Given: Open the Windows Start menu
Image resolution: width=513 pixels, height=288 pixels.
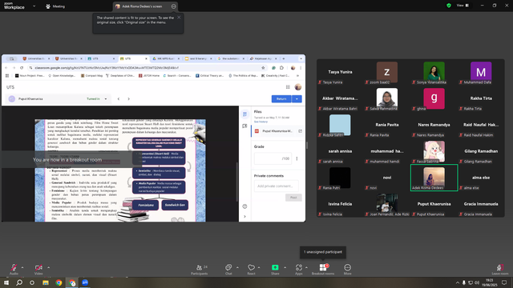Looking at the screenshot, I should [6, 282].
